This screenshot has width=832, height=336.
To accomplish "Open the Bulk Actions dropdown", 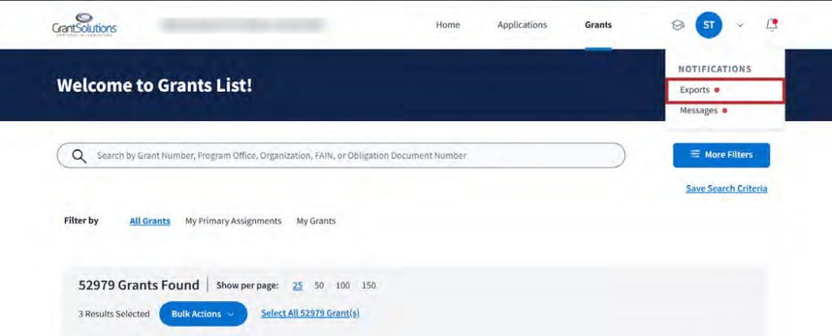I will [x=203, y=314].
